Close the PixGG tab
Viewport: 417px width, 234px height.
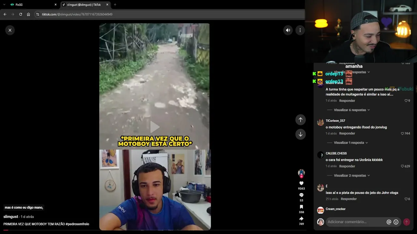point(55,5)
